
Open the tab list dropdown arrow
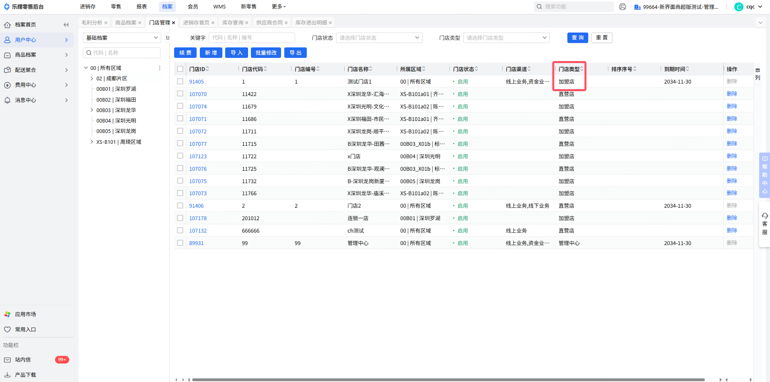[760, 23]
